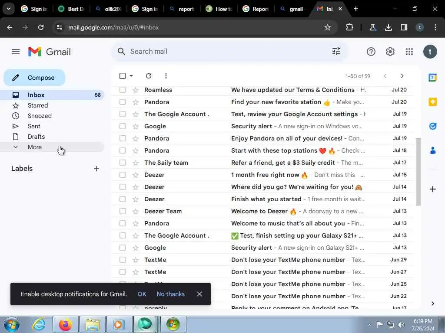This screenshot has height=333, width=445.
Task: Open the Chrome three-dot menu
Action: [435, 27]
